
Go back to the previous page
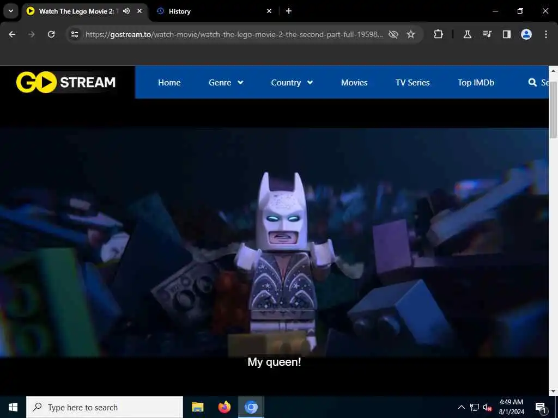pos(12,34)
